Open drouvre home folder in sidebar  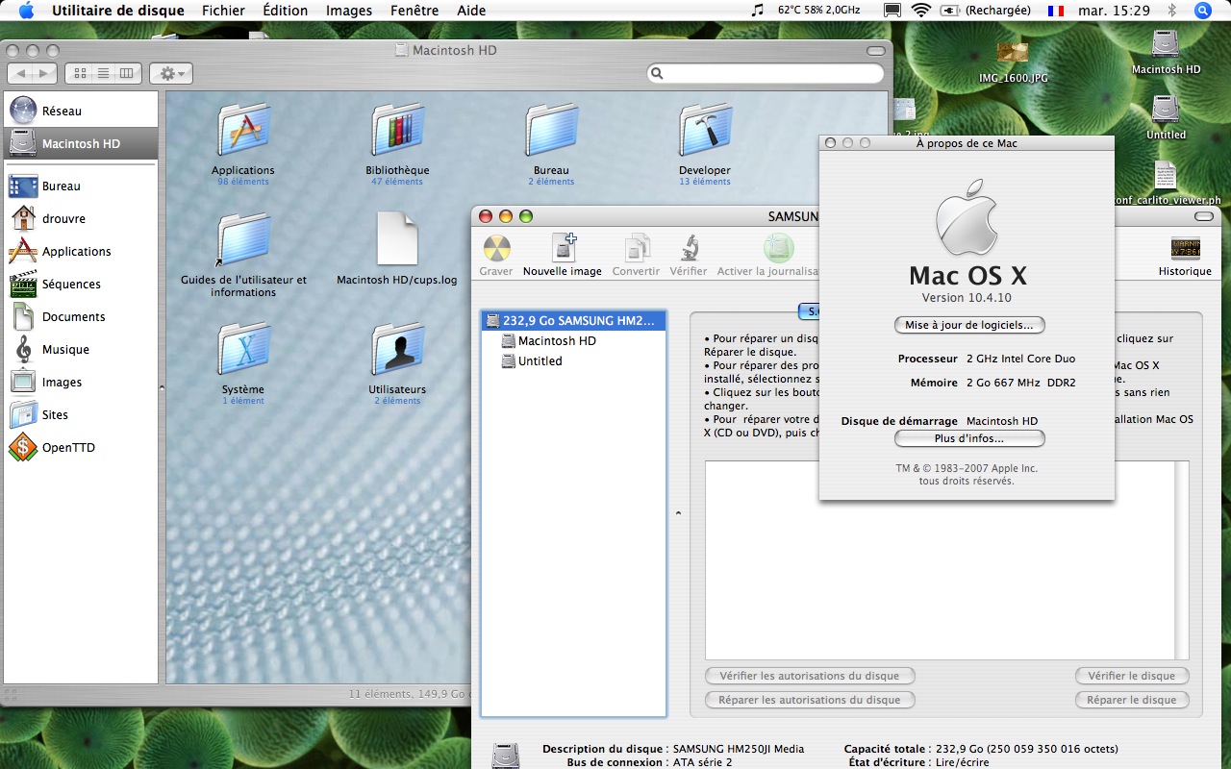(x=80, y=218)
